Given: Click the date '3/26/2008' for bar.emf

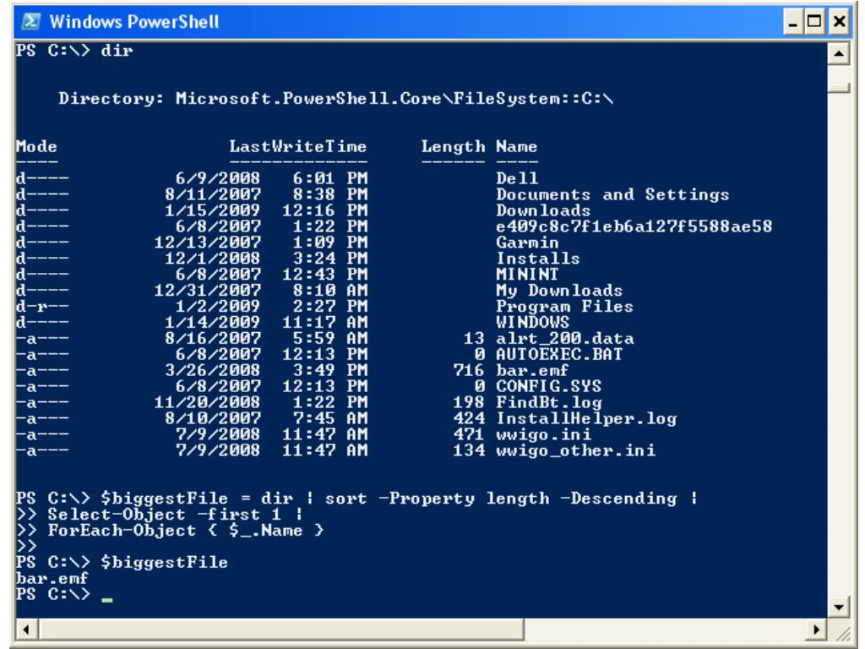Looking at the screenshot, I should pyautogui.click(x=212, y=370).
